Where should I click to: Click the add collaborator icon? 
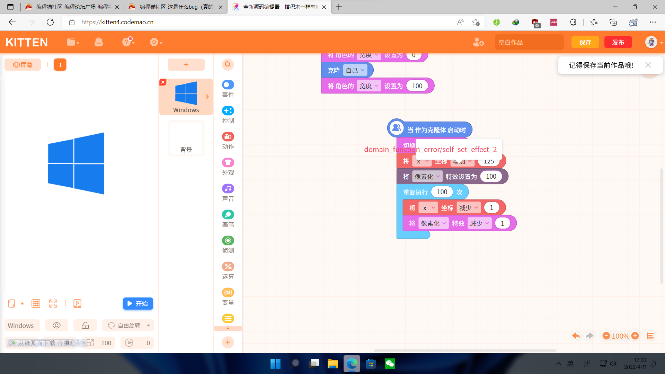pos(478,42)
